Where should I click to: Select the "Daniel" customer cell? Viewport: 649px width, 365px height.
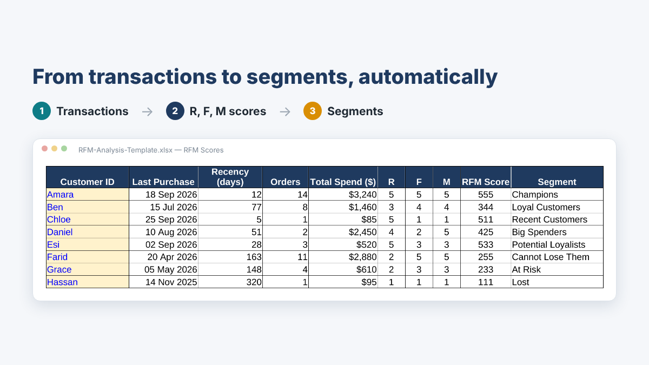[x=88, y=232]
